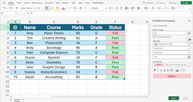This screenshot has height=102, width=193.
Task: Click the range selector icon in Apply to range
Action: [188, 33]
